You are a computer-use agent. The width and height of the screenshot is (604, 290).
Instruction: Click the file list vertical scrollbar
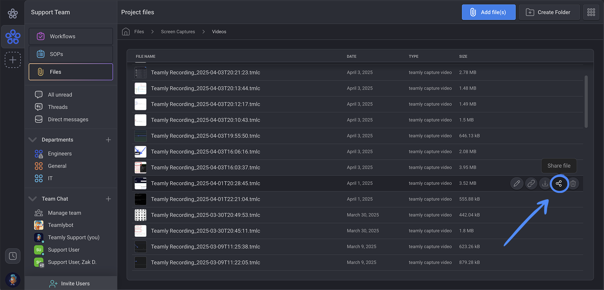[x=586, y=101]
